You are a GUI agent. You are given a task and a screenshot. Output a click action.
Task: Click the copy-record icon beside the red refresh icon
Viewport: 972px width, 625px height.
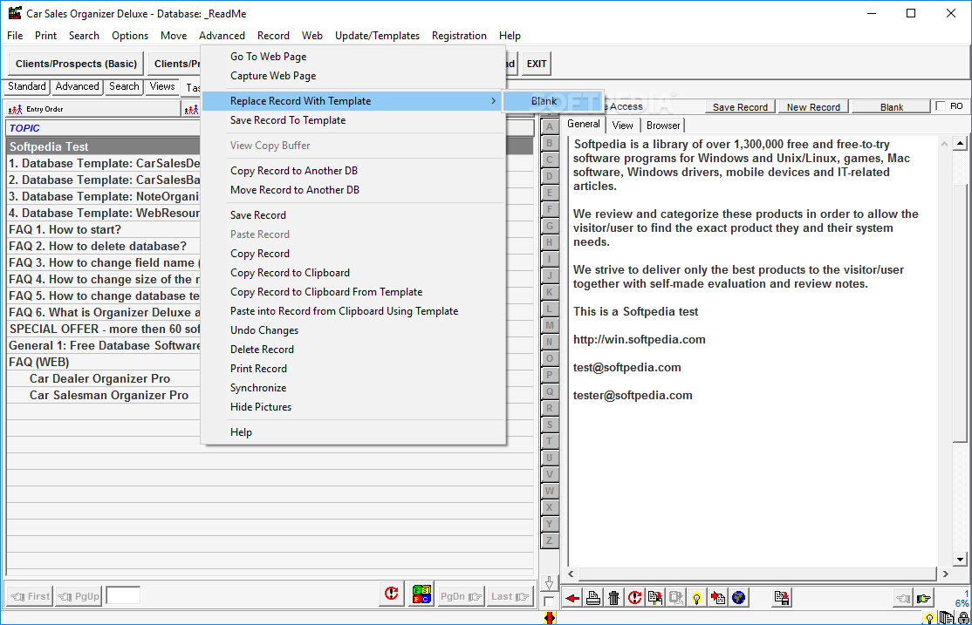click(x=655, y=598)
